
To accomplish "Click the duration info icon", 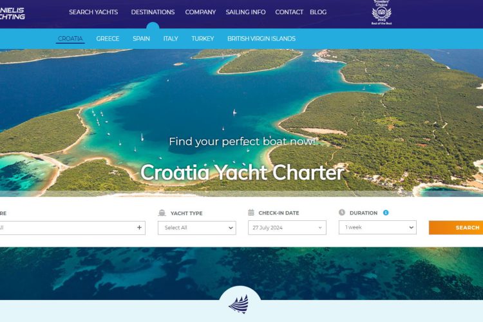I will pos(386,213).
